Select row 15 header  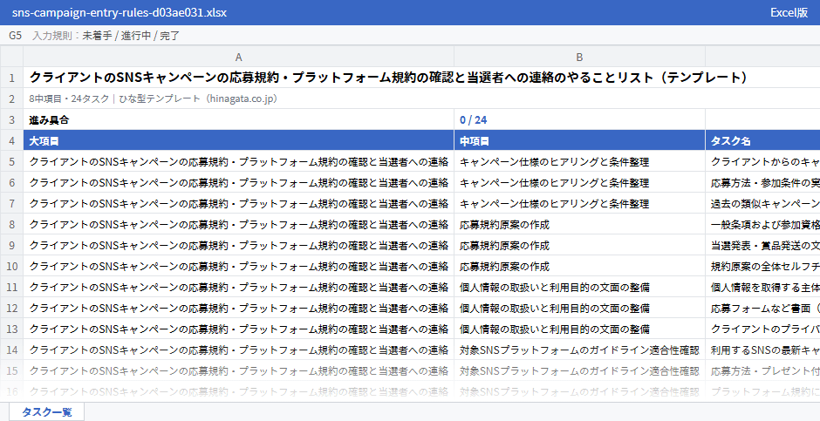pyautogui.click(x=11, y=370)
